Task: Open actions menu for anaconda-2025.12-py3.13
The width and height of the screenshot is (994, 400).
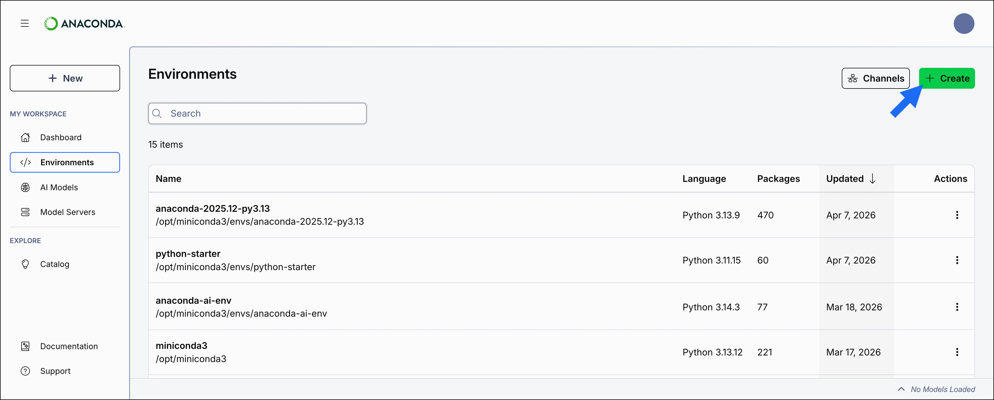Action: [957, 215]
